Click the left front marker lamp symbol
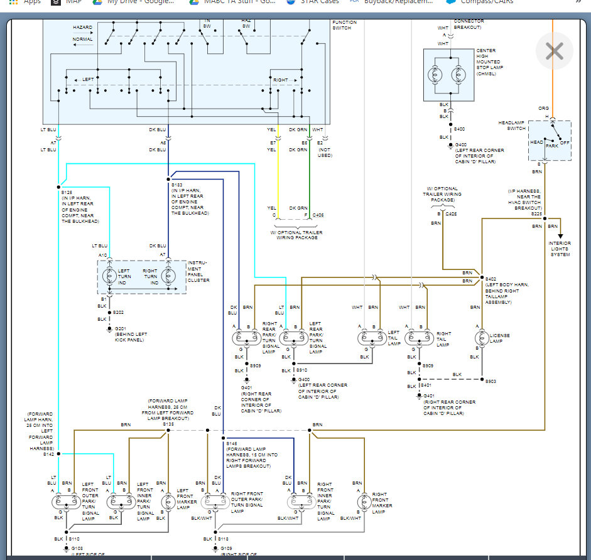 168,502
